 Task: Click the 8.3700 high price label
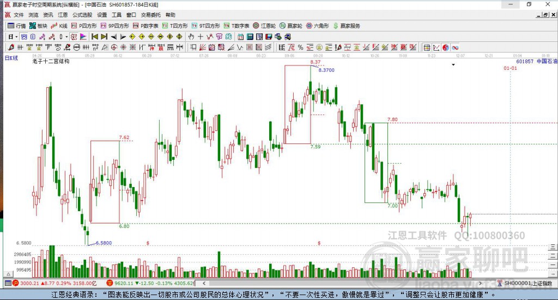(x=326, y=70)
